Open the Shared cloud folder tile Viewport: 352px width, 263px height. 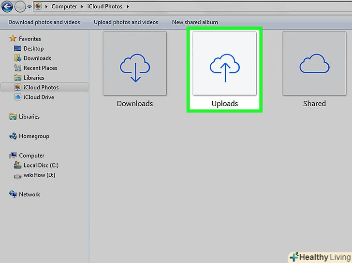click(314, 63)
